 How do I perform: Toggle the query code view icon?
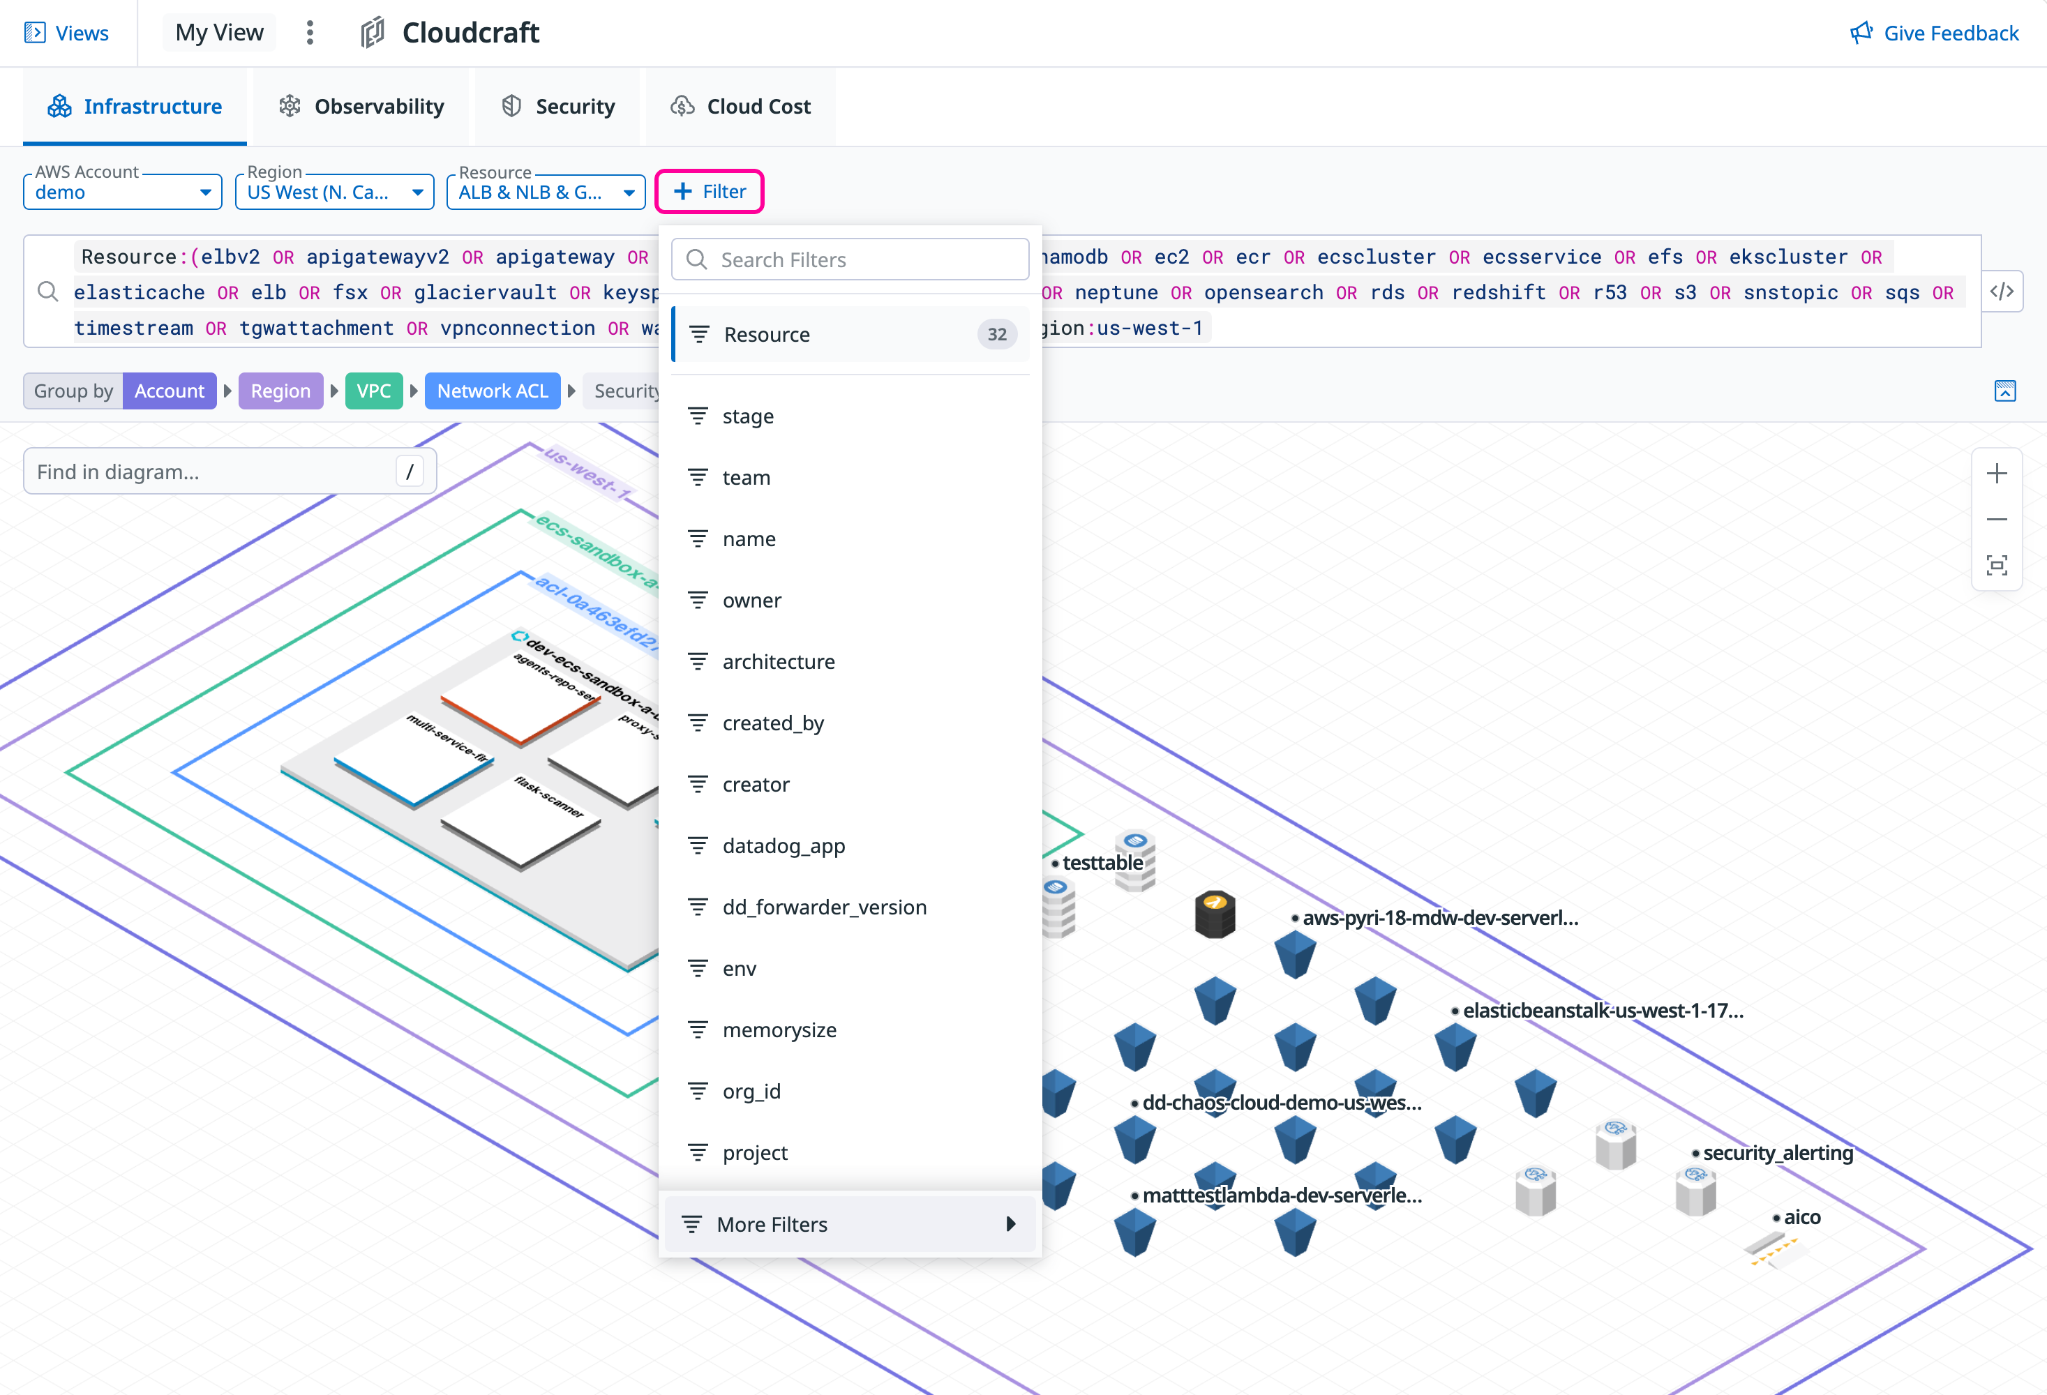(2002, 292)
